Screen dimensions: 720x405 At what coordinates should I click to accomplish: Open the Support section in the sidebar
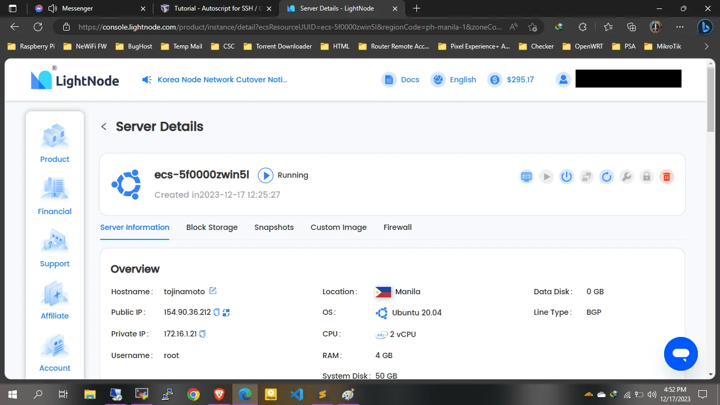(x=55, y=248)
